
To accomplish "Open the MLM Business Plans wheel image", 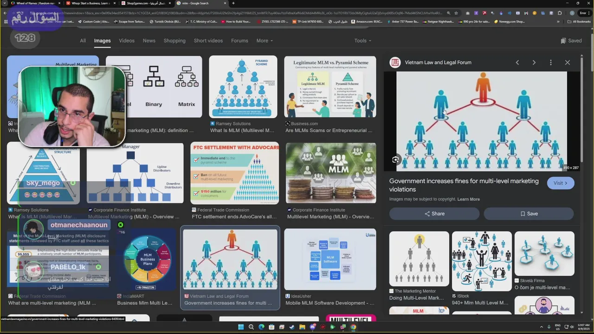I will [x=148, y=260].
